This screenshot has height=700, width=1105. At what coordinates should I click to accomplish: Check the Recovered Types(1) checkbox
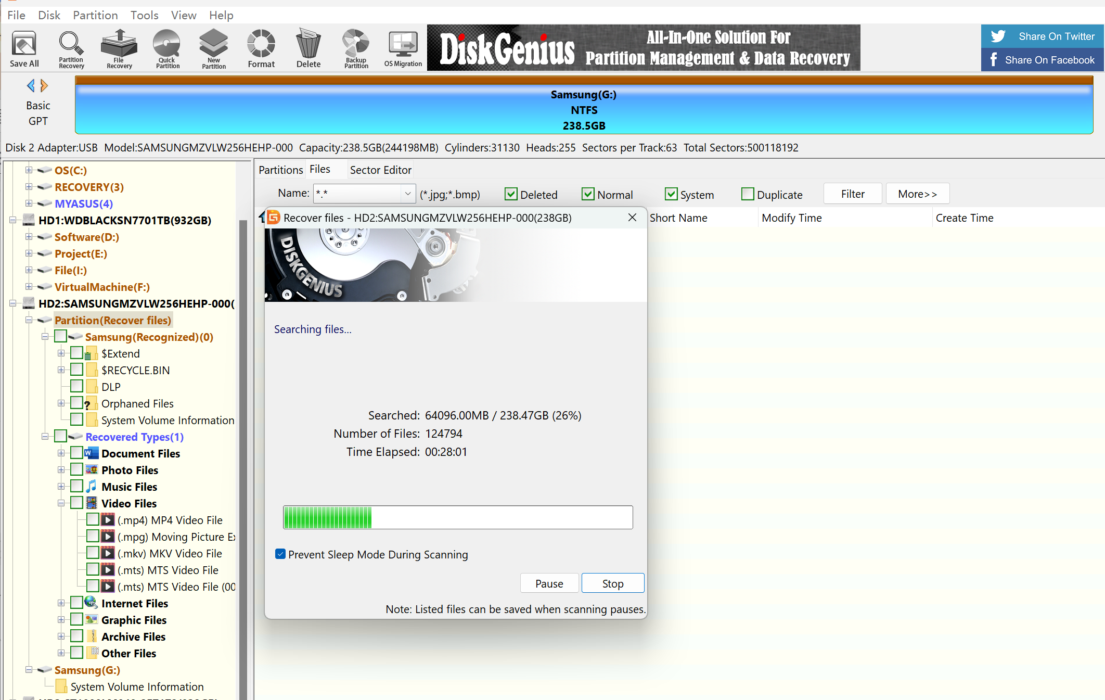[60, 436]
